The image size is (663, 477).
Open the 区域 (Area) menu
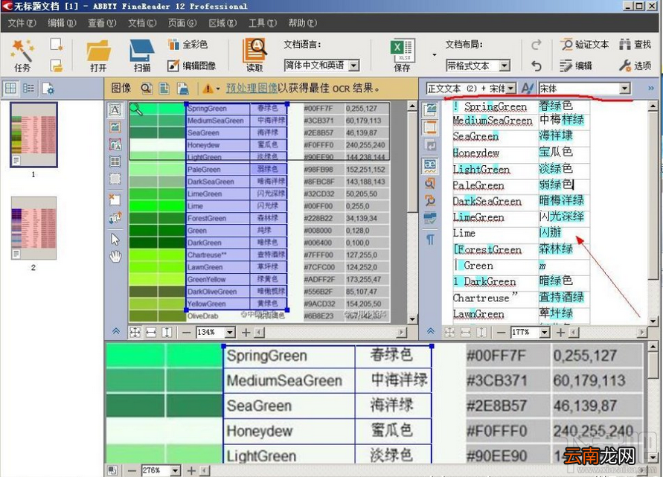point(222,23)
